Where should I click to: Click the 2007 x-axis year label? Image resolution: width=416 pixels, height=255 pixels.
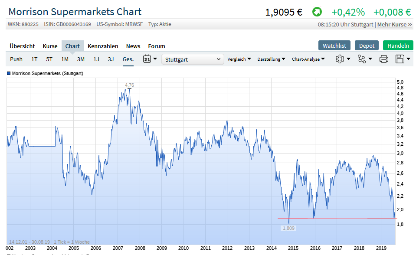(118, 248)
